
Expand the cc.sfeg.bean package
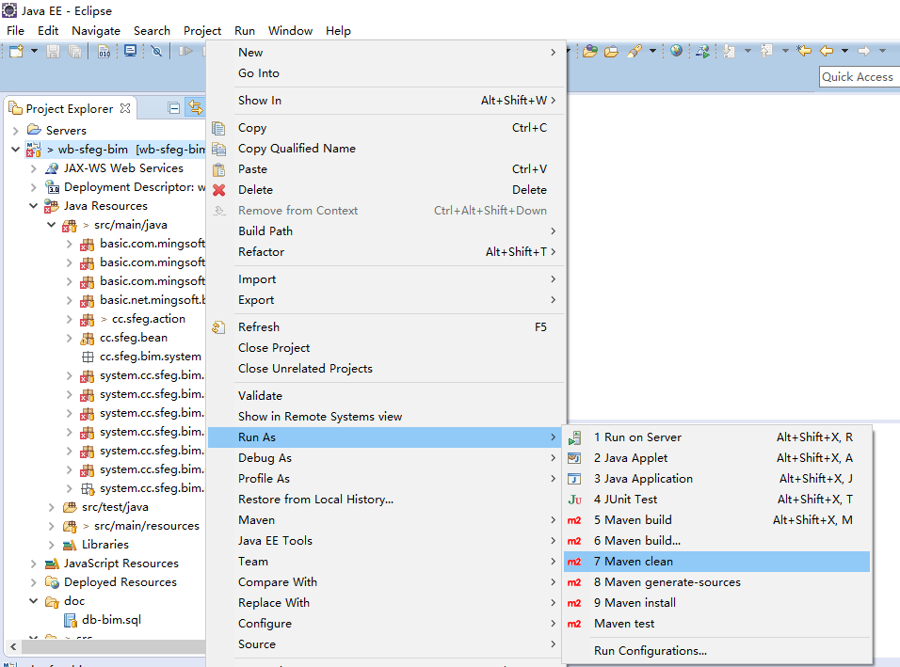(69, 338)
